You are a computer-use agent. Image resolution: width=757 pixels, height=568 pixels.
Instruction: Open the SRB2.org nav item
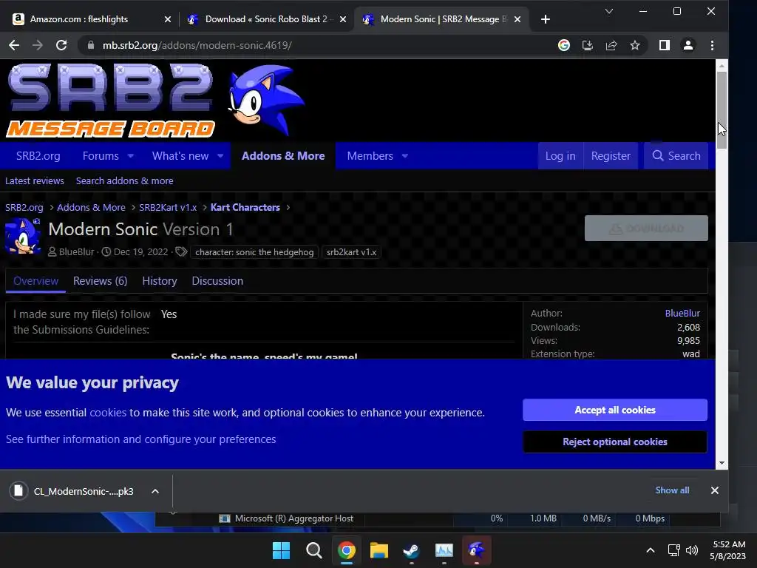(x=38, y=156)
